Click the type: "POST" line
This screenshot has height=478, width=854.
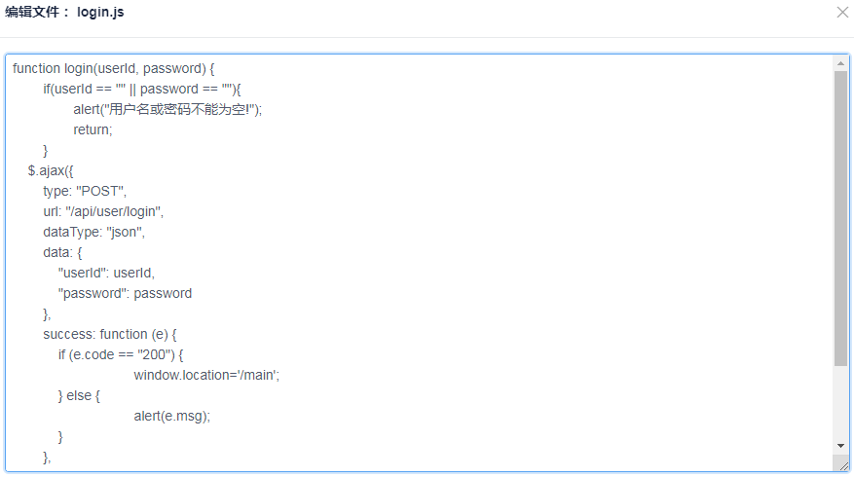pos(85,191)
